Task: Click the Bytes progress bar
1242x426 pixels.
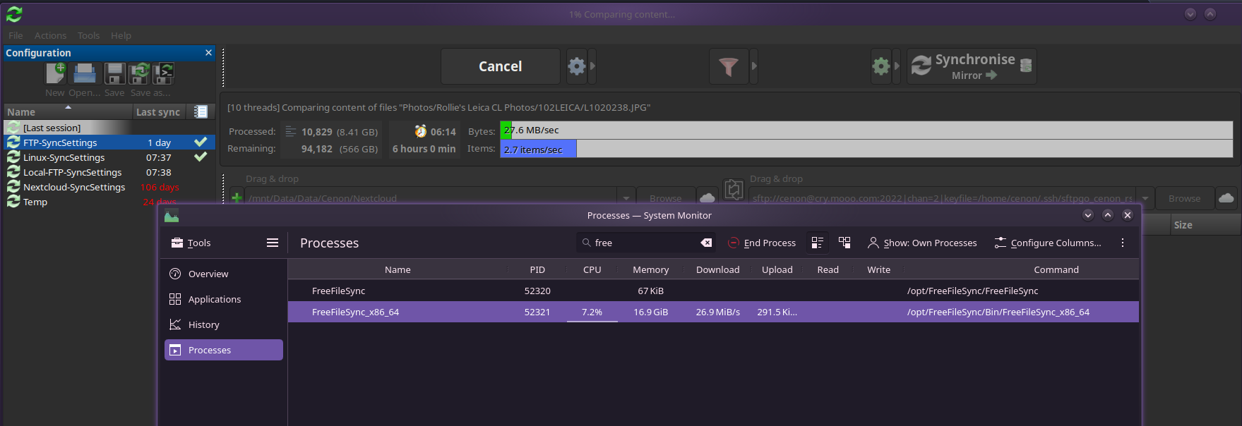Action: [866, 130]
